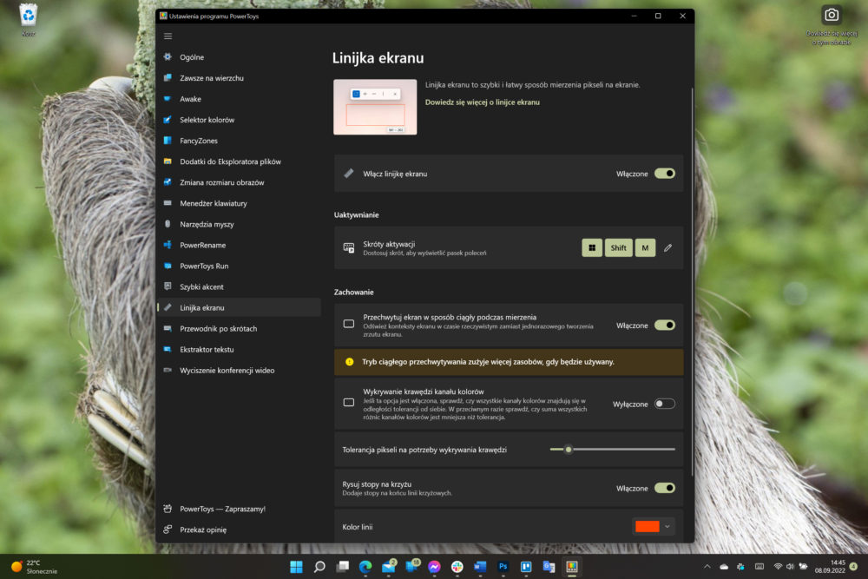
Task: Select the Awake module
Action: [240, 99]
